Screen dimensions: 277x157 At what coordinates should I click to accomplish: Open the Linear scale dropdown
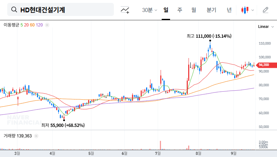266,27
